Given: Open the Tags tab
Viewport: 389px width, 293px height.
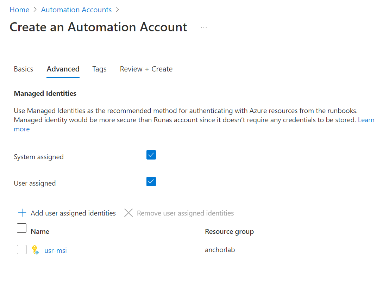Looking at the screenshot, I should tap(99, 69).
